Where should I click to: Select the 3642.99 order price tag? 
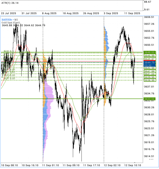[x=150, y=68]
